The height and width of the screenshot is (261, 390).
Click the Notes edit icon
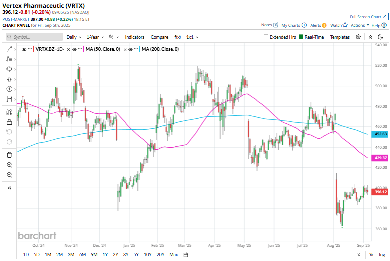pos(276,25)
